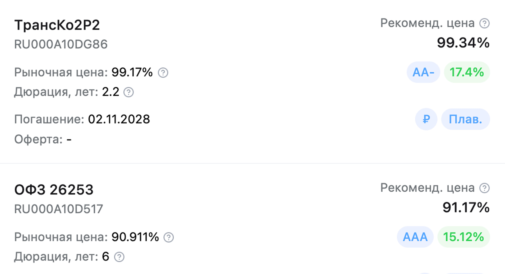Click help icon beside Рыночная цена 90.911%
Screen dimensions: 505x274
(x=169, y=237)
